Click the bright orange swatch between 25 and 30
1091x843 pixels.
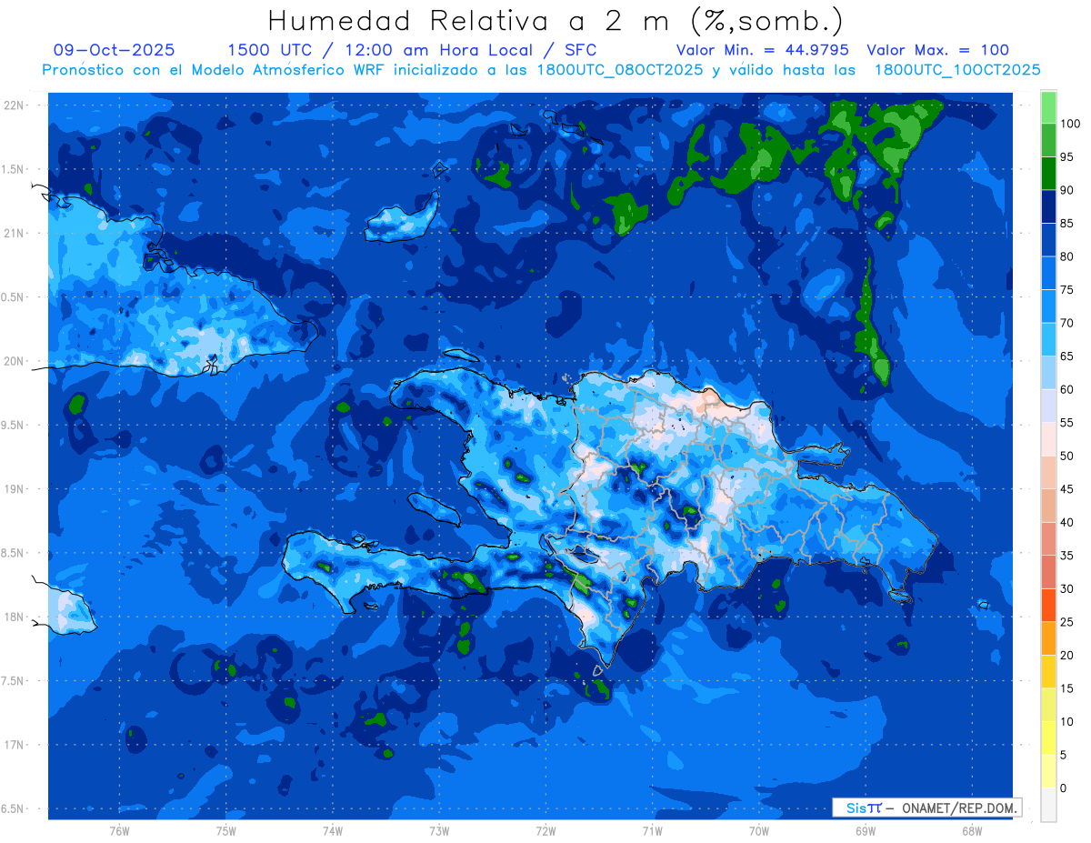click(1048, 606)
